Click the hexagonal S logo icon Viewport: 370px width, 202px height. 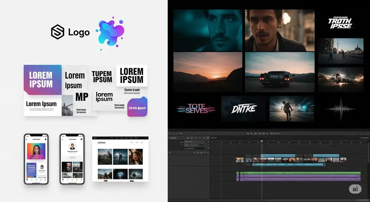click(57, 32)
